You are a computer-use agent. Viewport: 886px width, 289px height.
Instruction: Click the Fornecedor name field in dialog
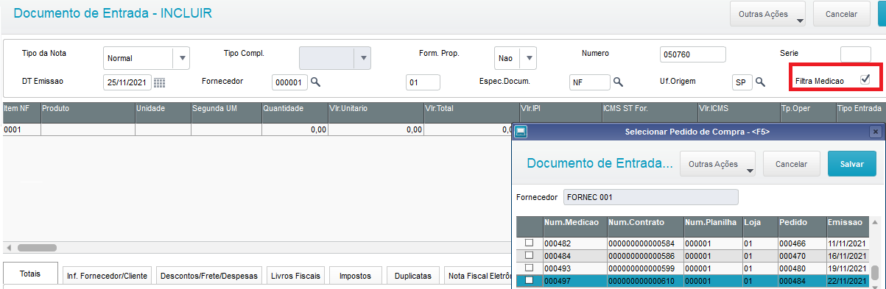tap(650, 197)
